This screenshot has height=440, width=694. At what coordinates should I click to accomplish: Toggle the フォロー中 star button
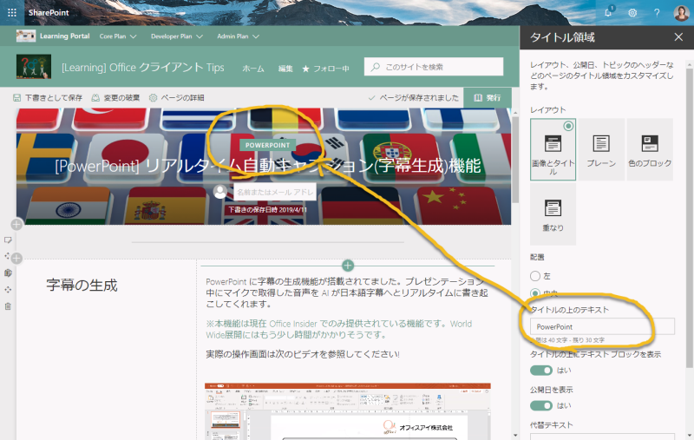pos(325,69)
